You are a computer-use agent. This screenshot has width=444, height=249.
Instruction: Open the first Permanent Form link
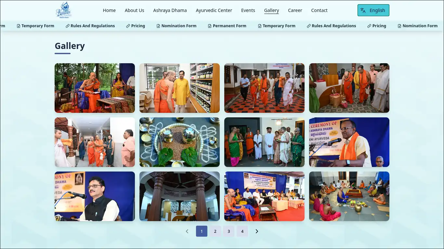(227, 26)
